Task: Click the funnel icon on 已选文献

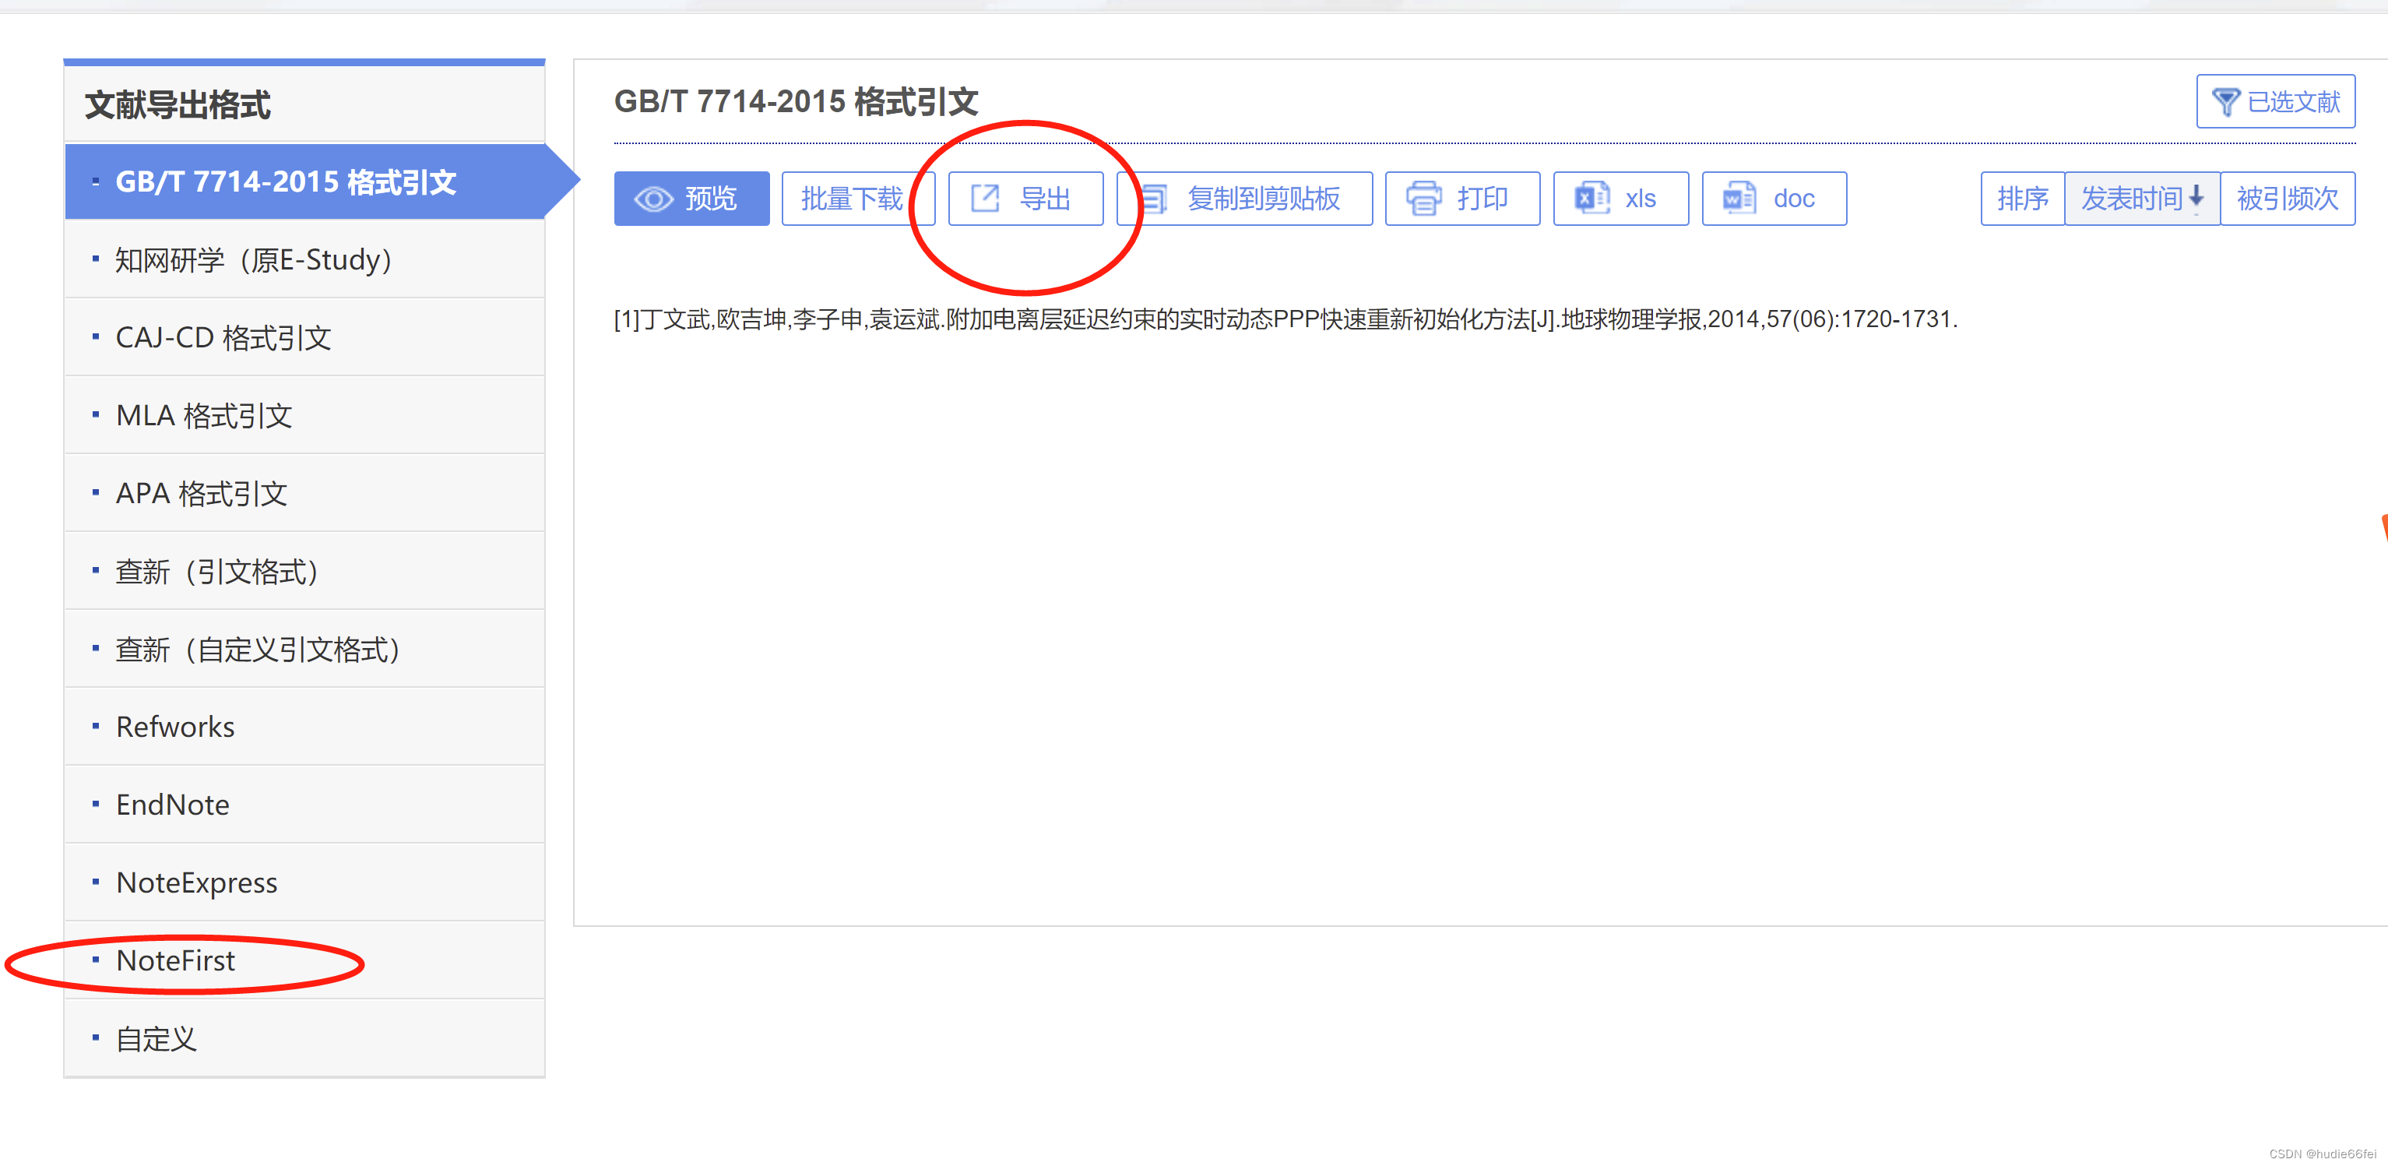Action: (2224, 101)
